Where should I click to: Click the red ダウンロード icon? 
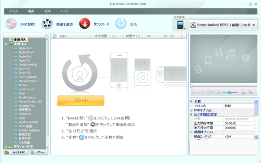coord(84,24)
